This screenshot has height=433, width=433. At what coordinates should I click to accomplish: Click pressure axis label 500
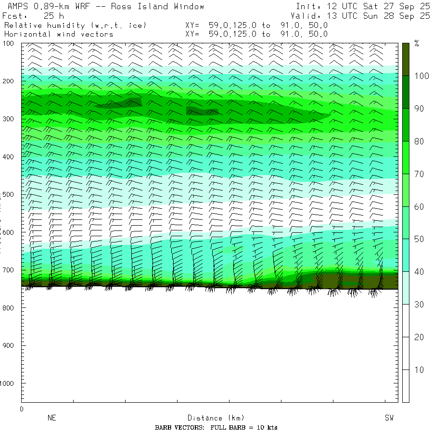[x=8, y=194]
